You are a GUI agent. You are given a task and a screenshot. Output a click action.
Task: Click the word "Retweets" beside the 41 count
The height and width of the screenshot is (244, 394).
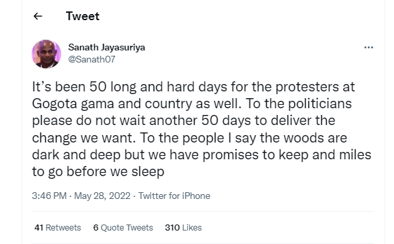click(x=63, y=228)
